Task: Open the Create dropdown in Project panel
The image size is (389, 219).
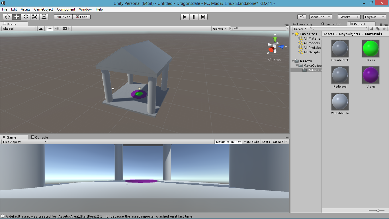Action: click(300, 29)
